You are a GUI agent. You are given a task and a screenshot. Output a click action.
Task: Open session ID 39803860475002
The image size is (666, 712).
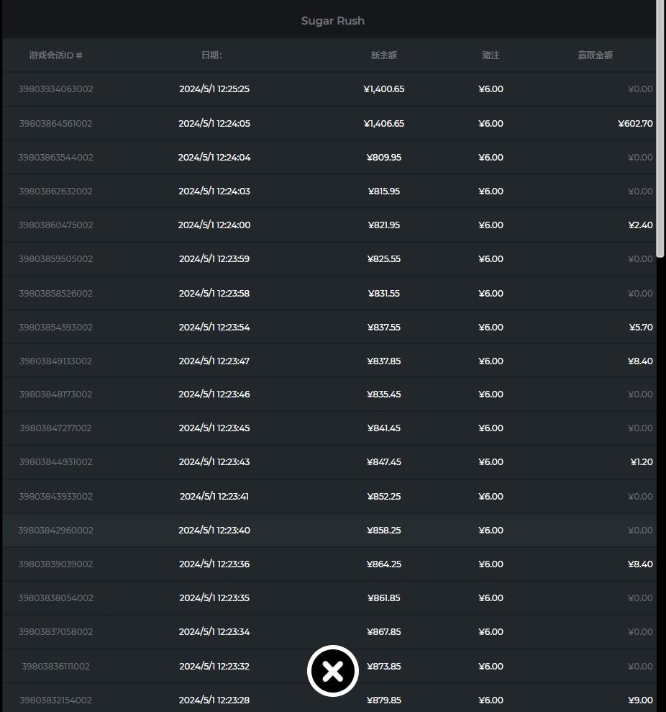pyautogui.click(x=56, y=225)
